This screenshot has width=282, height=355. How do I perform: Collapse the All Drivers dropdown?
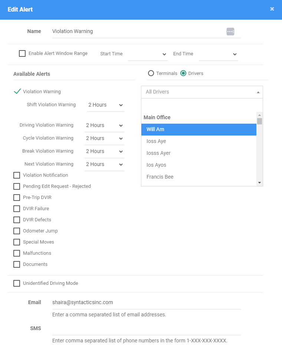[202, 92]
